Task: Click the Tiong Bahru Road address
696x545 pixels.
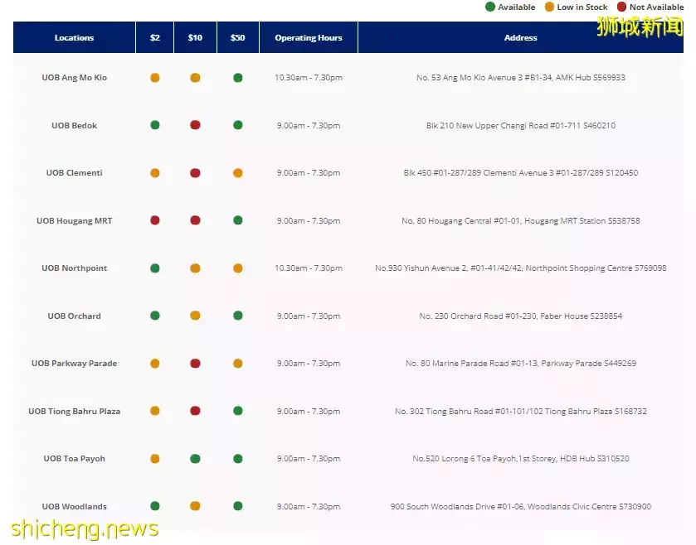Action: click(x=521, y=411)
